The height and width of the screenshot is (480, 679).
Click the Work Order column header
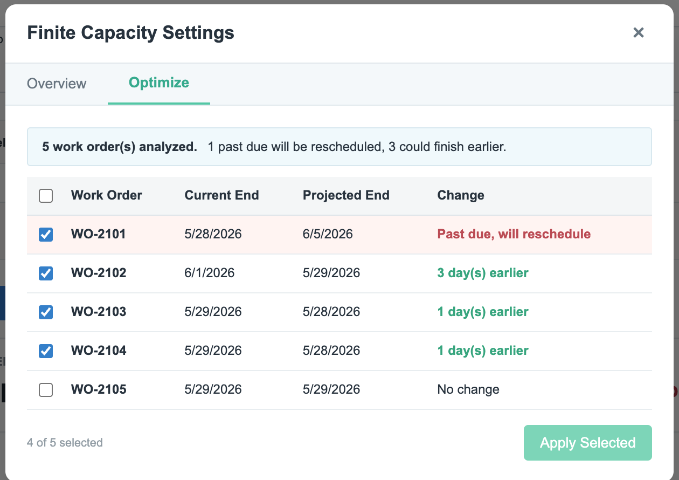point(107,195)
